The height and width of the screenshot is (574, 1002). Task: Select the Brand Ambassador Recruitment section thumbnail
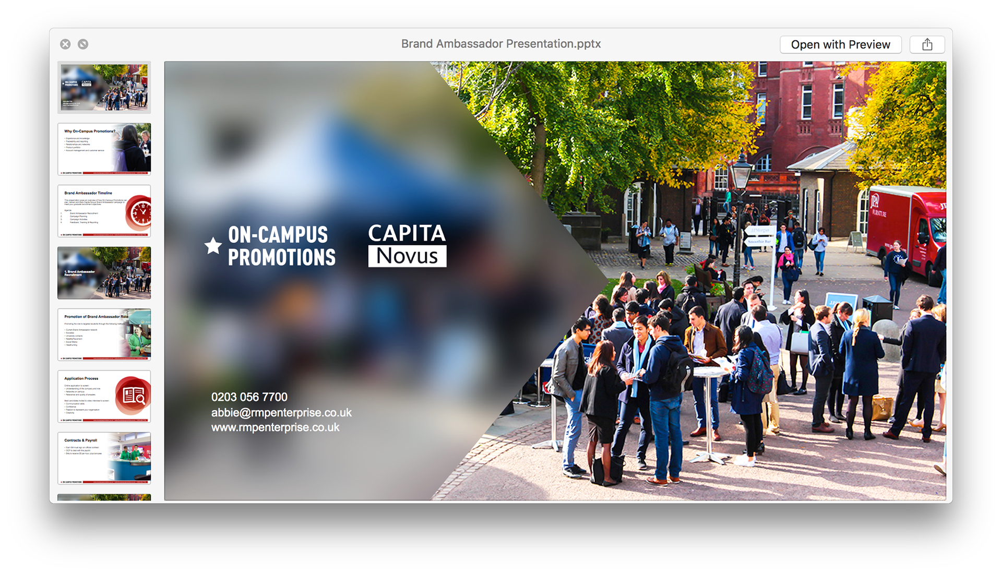[x=104, y=273]
